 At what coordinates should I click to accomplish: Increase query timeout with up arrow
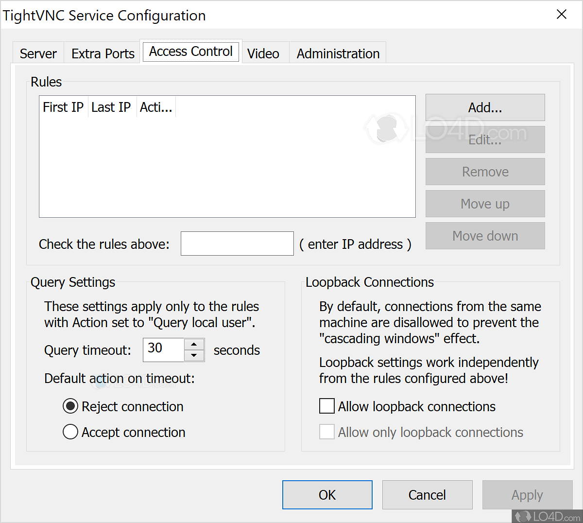click(194, 345)
